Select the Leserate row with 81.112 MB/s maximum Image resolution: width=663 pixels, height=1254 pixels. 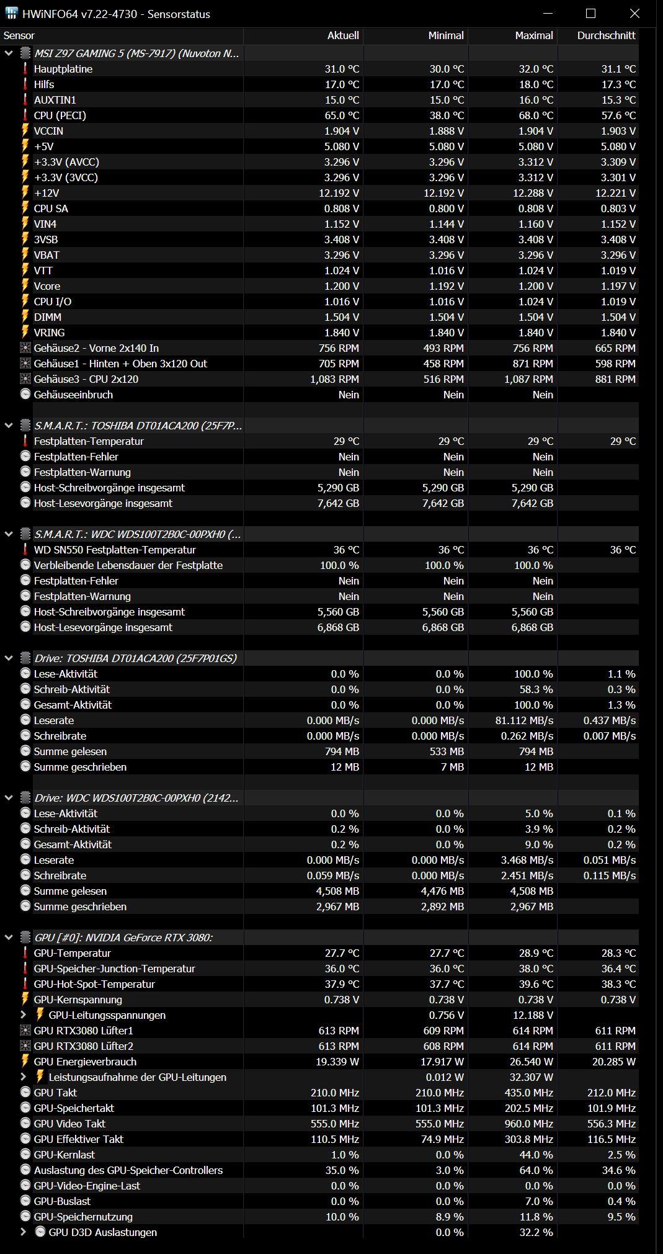pos(319,720)
